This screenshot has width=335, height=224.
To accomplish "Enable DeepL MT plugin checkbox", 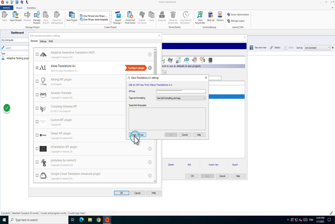I will pos(37,135).
